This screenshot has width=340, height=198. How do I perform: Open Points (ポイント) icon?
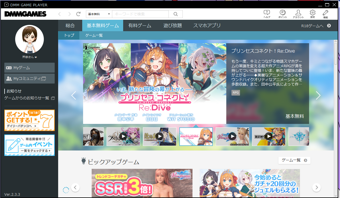pos(282,14)
